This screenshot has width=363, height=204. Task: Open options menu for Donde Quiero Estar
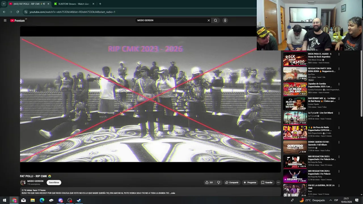[x=339, y=142]
